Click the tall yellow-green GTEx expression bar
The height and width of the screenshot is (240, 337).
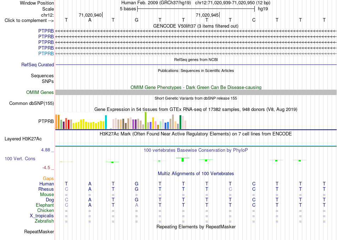[x=145, y=121]
